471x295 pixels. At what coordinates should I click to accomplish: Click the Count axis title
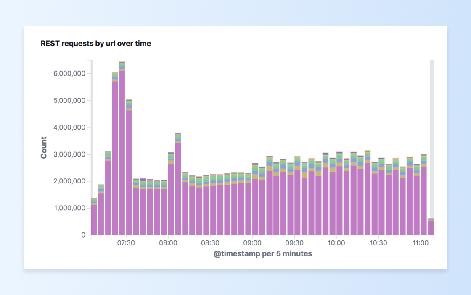tap(44, 148)
